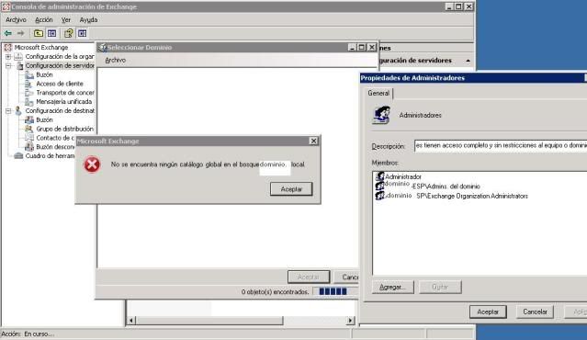
Task: Click the Descripción text field
Action: point(501,146)
